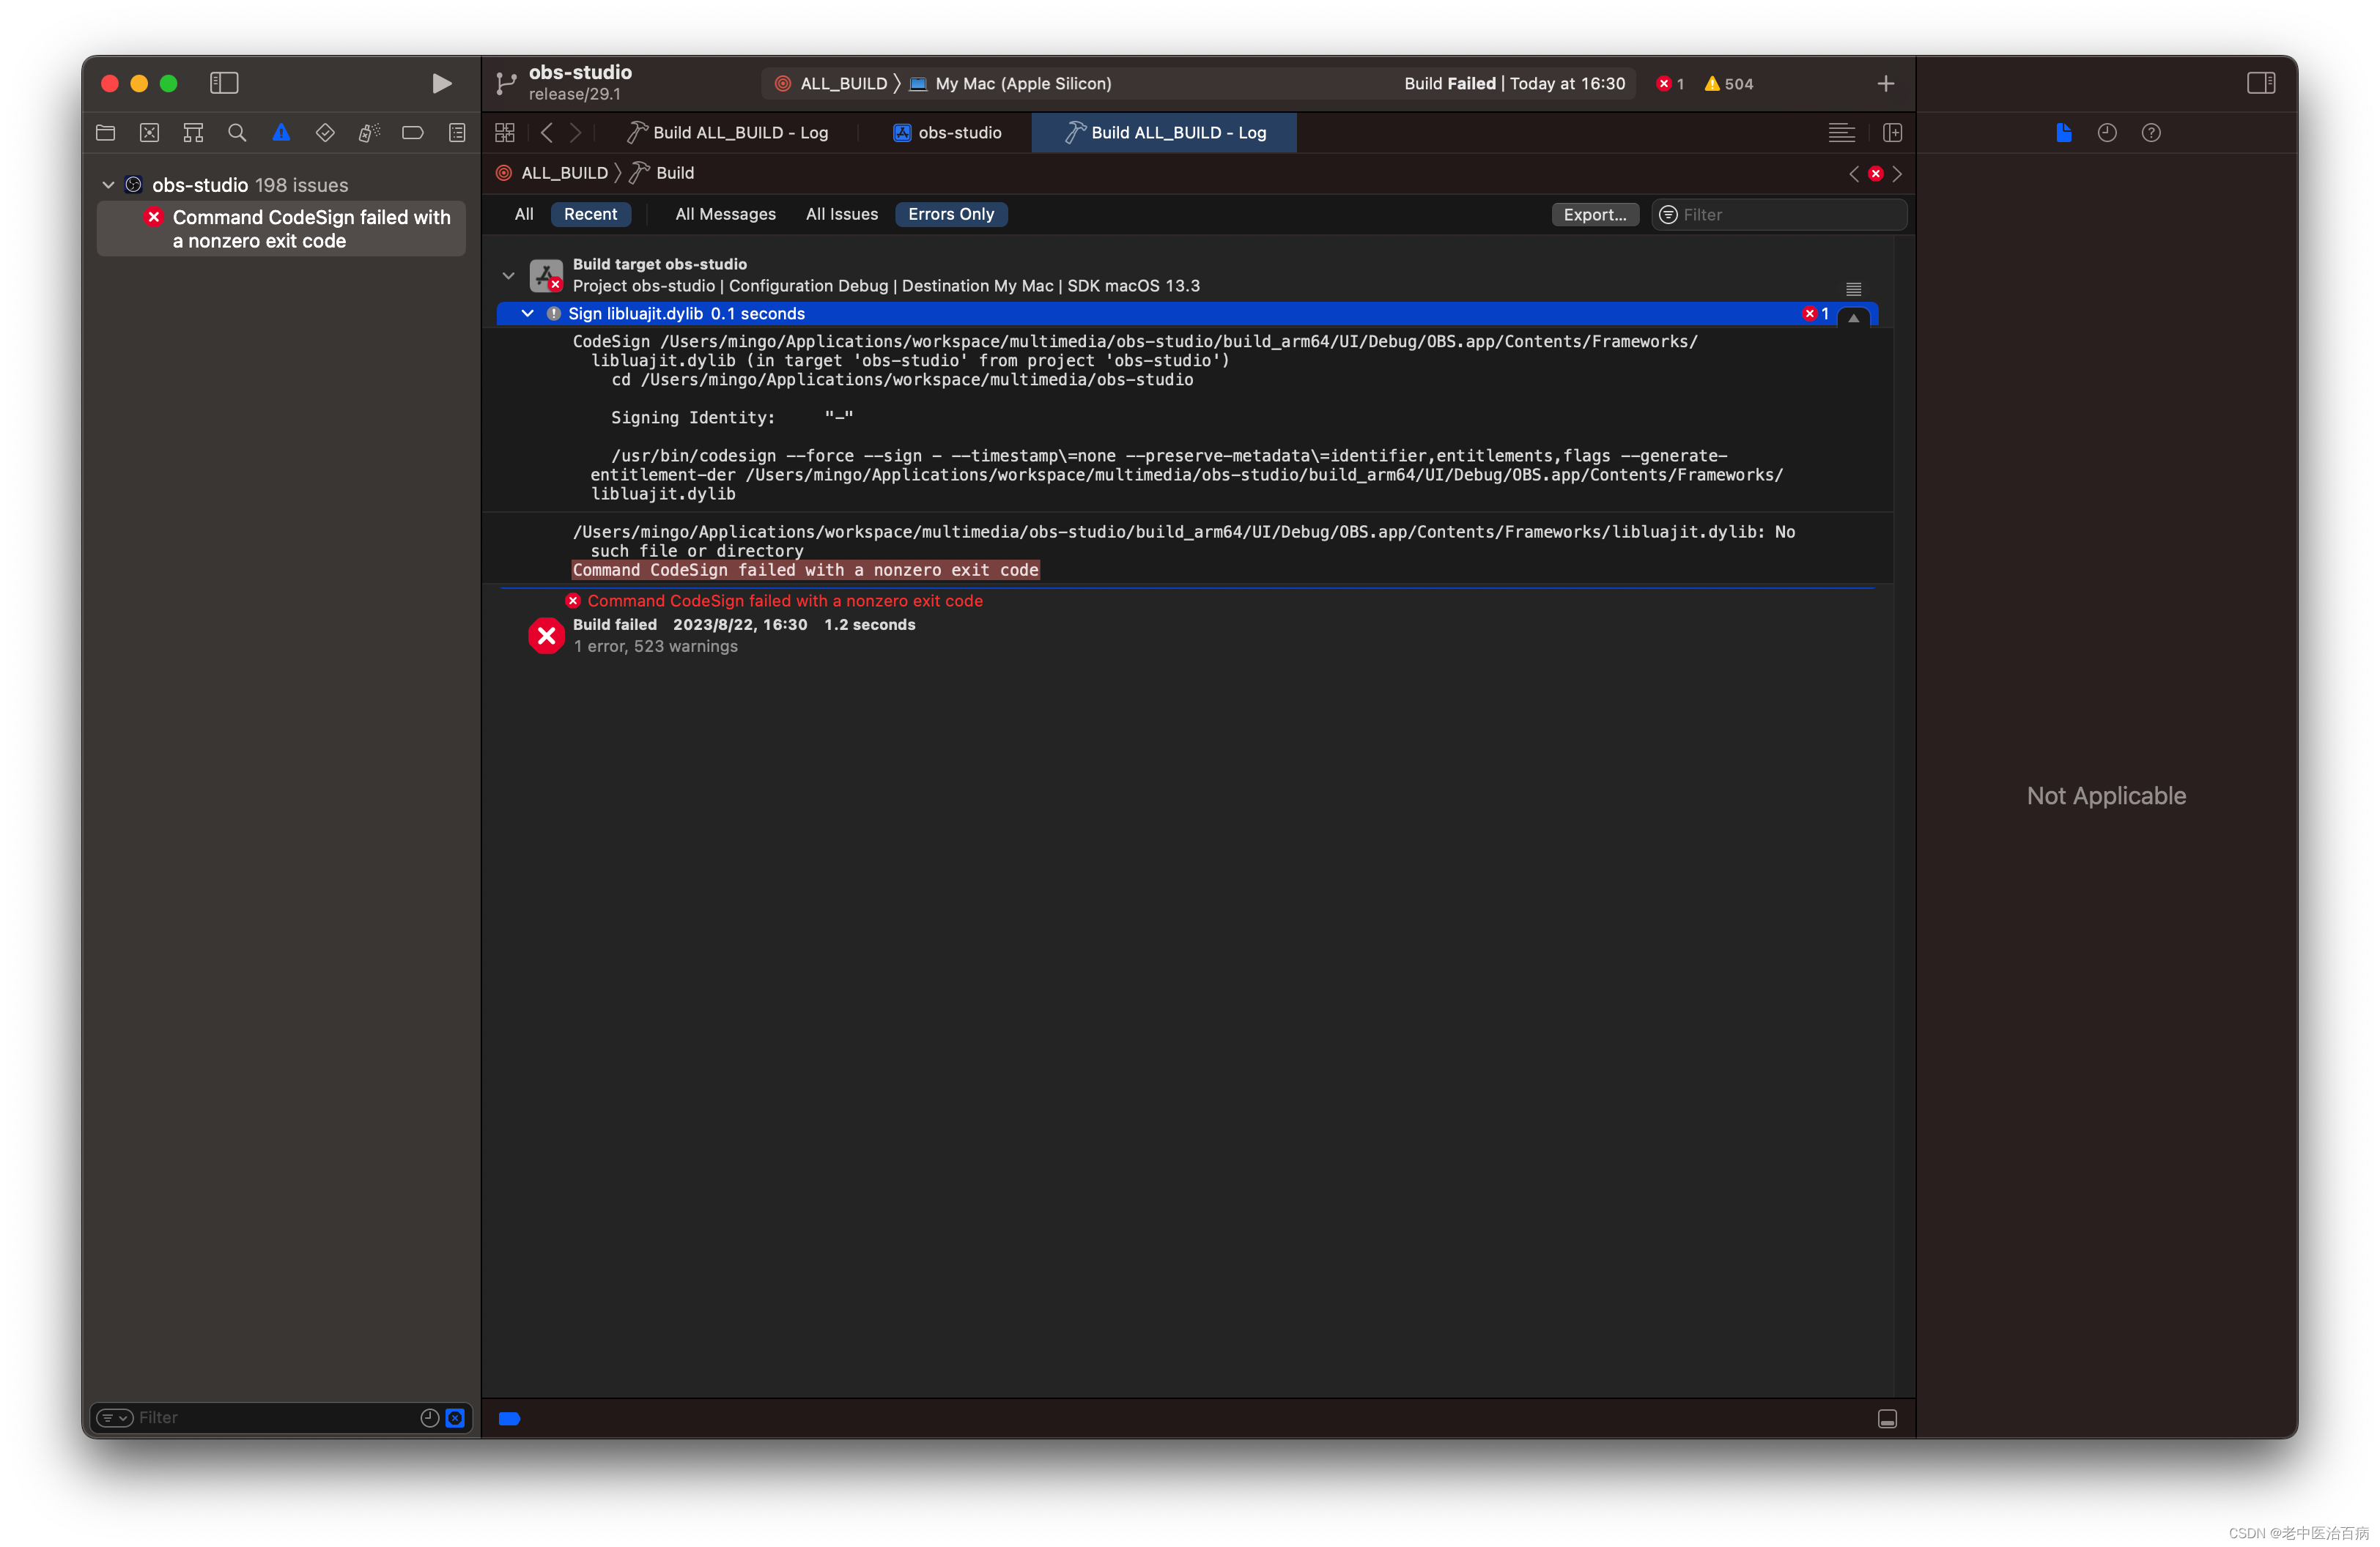This screenshot has width=2380, height=1547.
Task: Click the plus Library button
Action: 1886,84
